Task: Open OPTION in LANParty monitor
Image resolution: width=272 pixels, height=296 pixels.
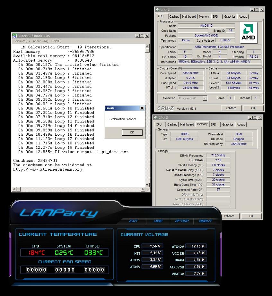Action: tap(182, 221)
